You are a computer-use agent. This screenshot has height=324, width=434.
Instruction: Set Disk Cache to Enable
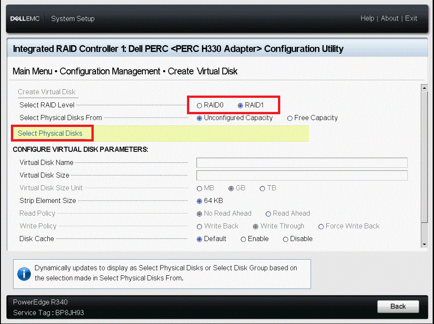click(x=243, y=239)
